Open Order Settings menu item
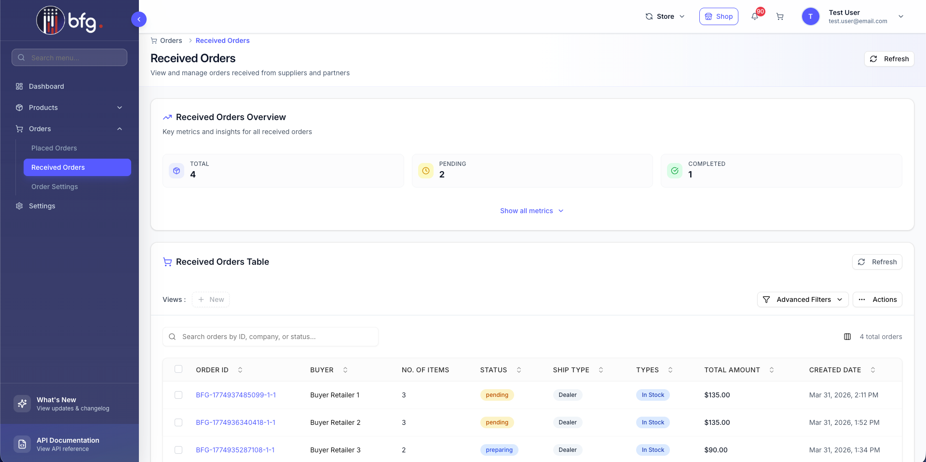Screen dimensions: 926x462 coord(54,187)
